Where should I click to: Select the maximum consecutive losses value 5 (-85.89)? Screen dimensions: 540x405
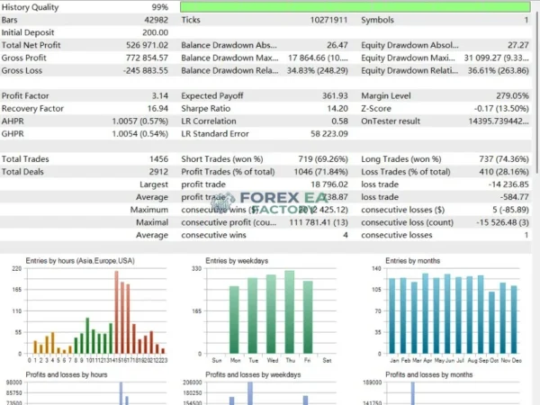(510, 210)
